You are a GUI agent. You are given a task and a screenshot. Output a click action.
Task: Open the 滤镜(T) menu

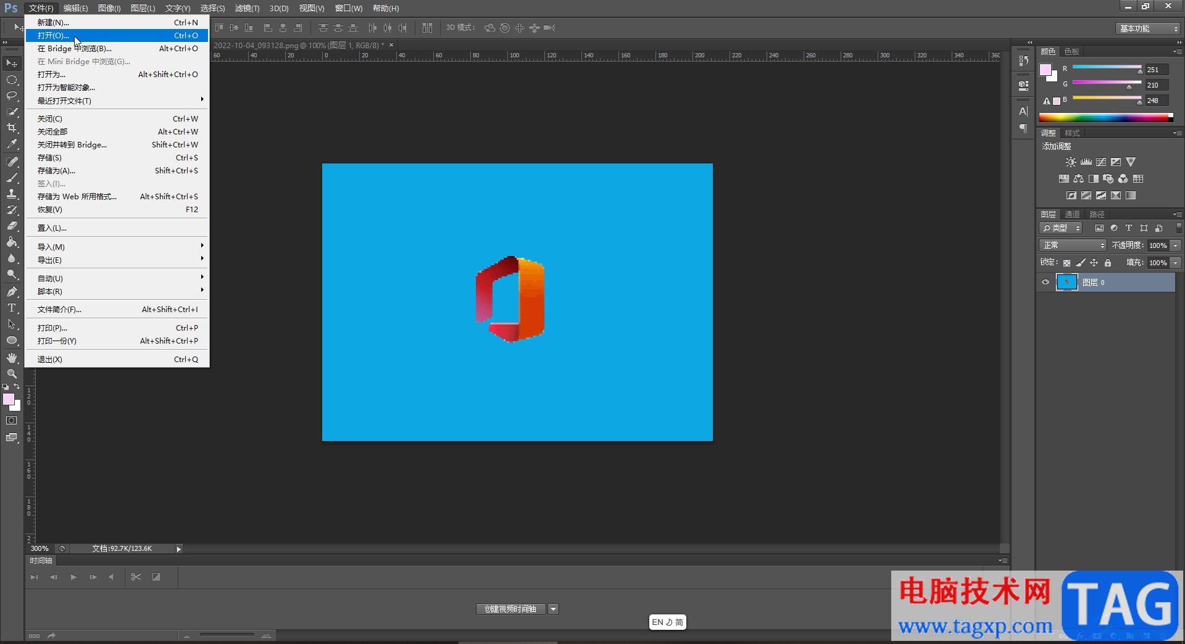pos(247,8)
